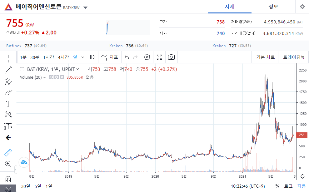Screen dimensions: 309x192
Task: Click the Basic Attention Token logo
Action: (x=8, y=7)
